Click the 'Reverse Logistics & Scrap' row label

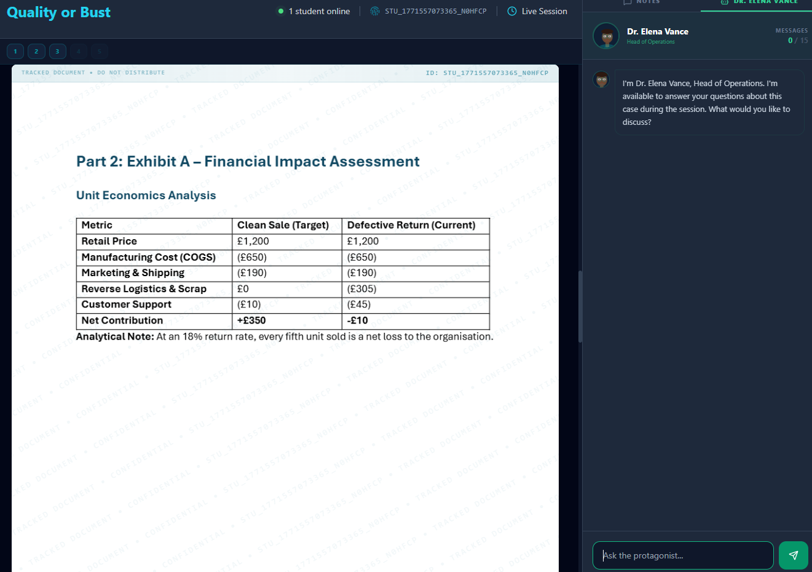[144, 288]
